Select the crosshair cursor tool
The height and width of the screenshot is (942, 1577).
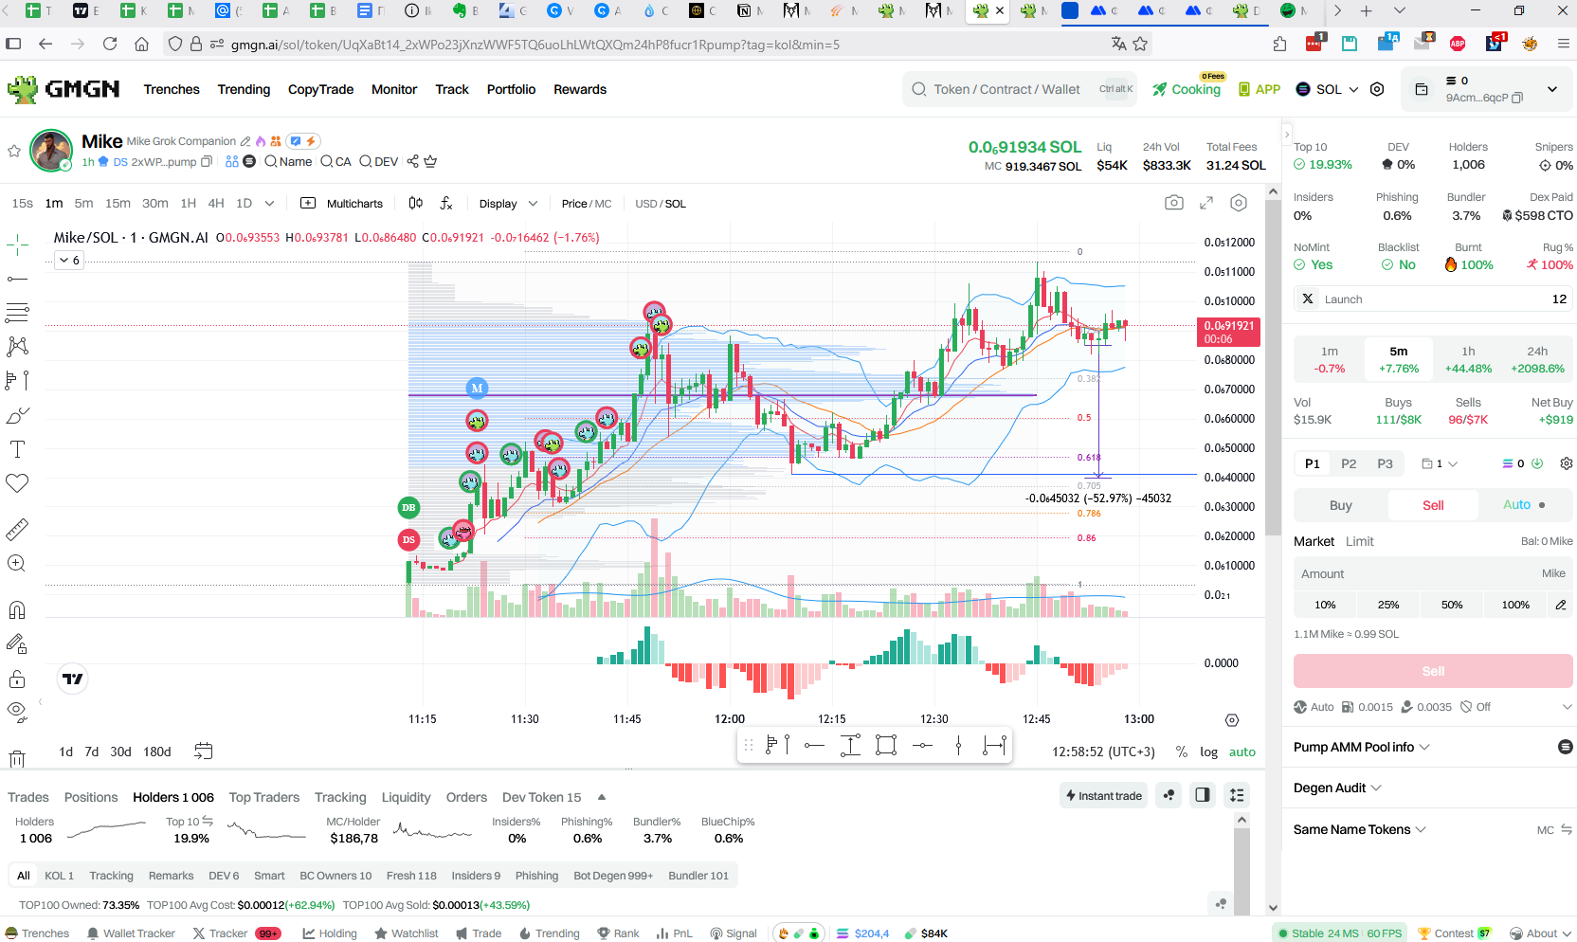coord(17,245)
